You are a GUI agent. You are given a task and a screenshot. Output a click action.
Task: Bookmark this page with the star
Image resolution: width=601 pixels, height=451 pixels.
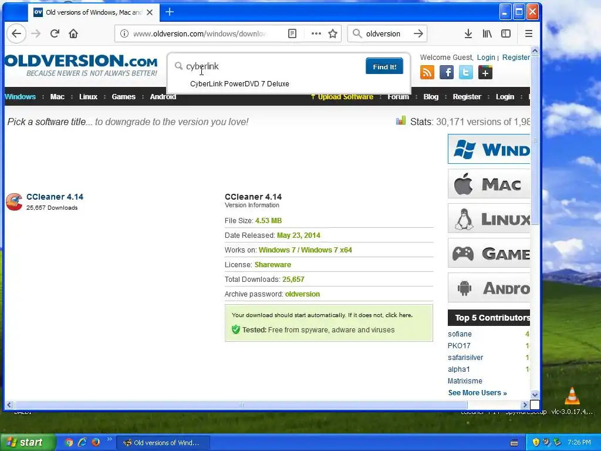coord(333,33)
